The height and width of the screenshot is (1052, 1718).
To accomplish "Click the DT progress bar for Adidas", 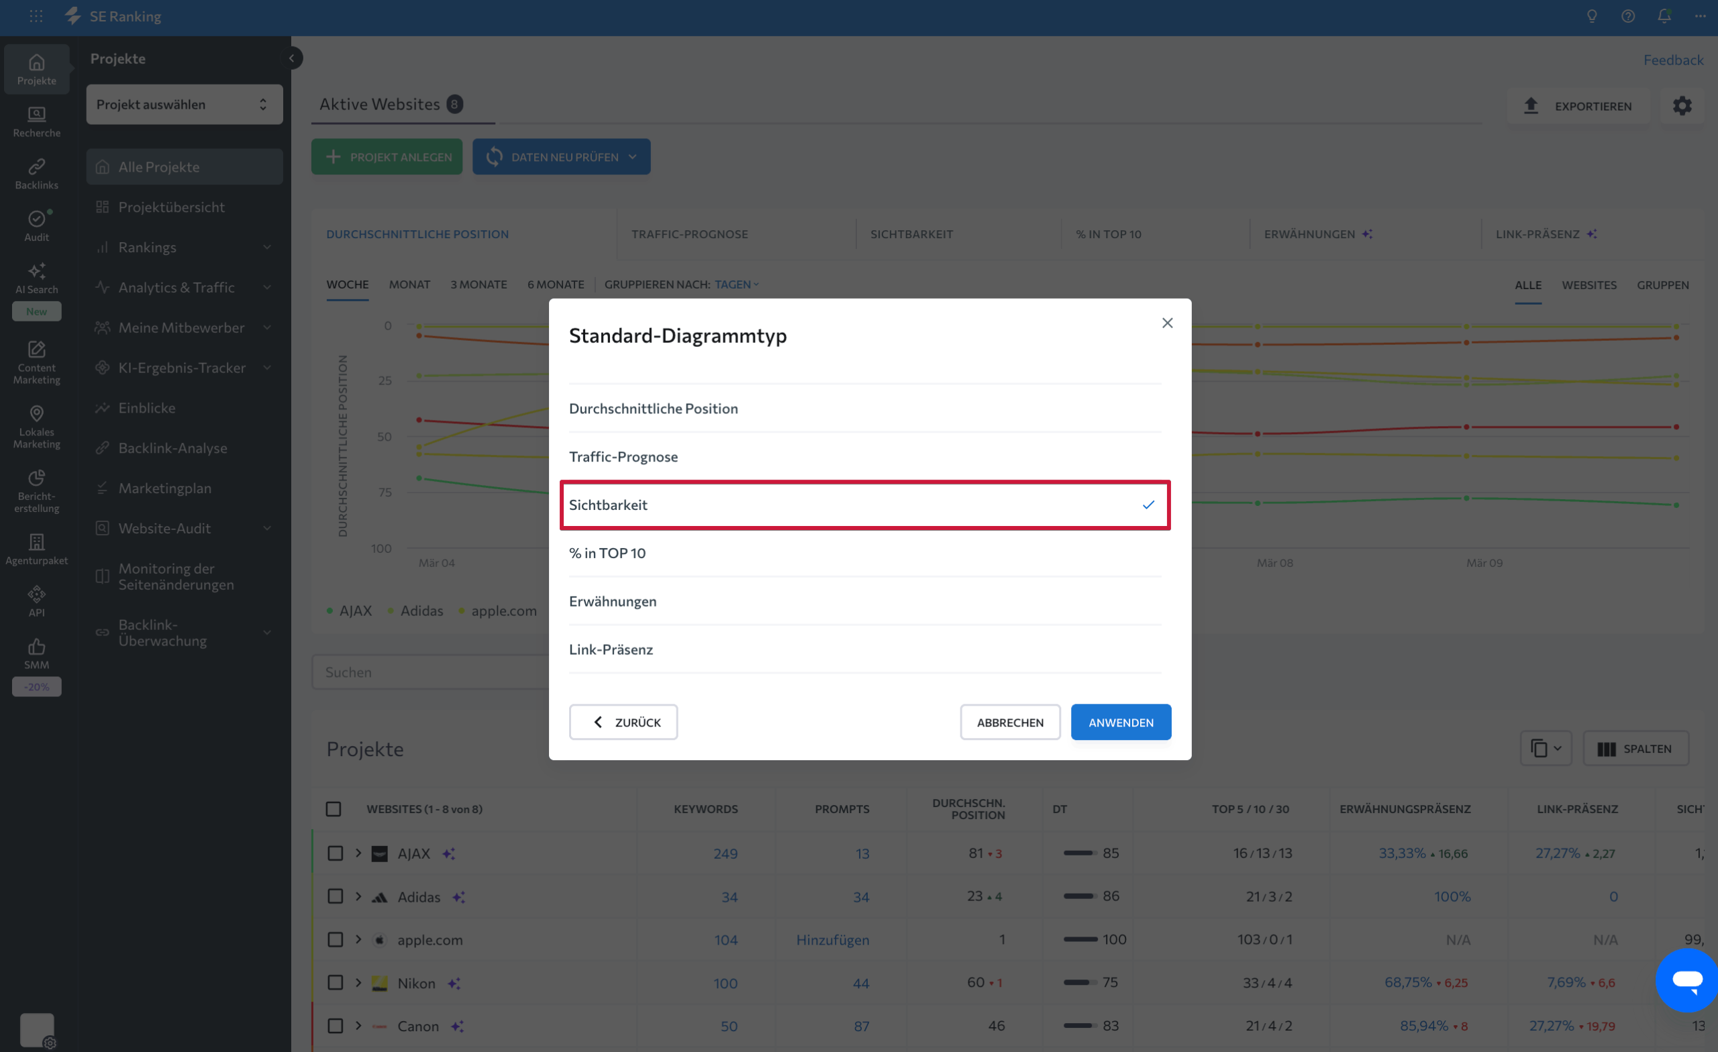I will point(1079,896).
